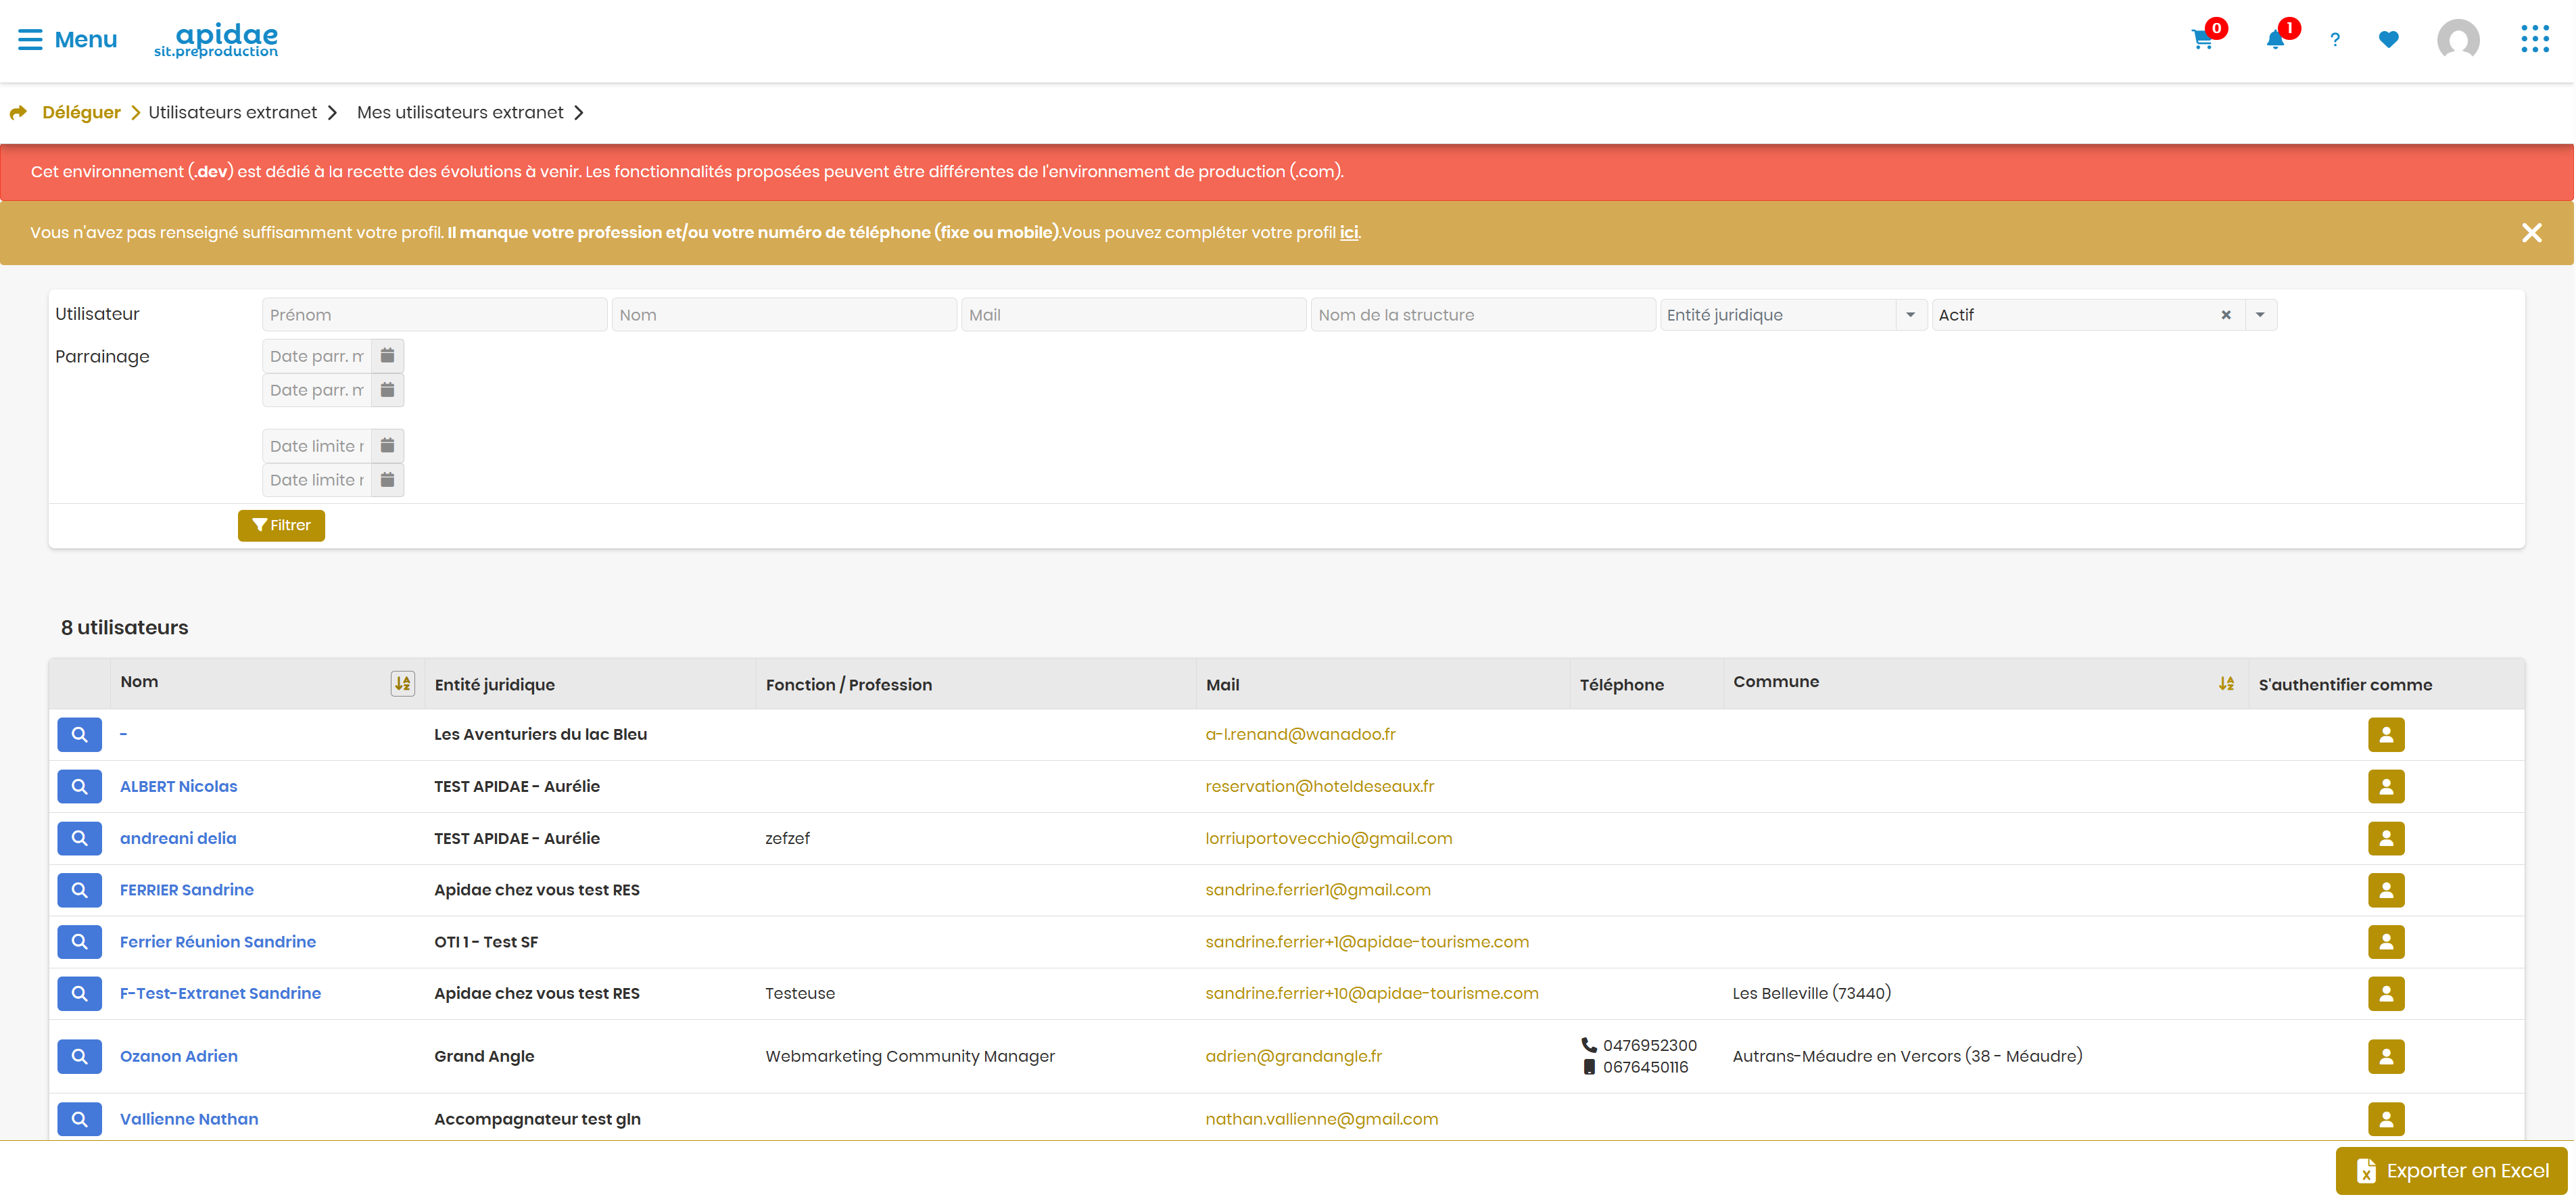
Task: View details of andreani delia row
Action: click(x=79, y=839)
